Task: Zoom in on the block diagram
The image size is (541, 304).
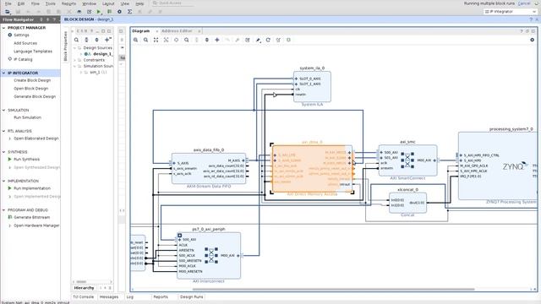Action: tap(135, 40)
